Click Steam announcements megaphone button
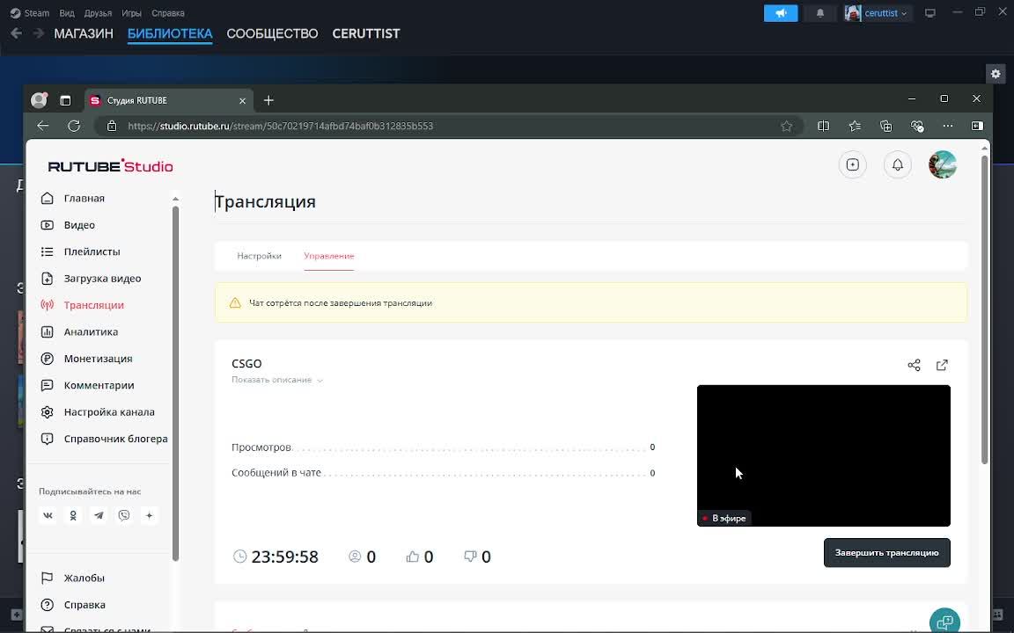The image size is (1014, 633). coord(781,13)
